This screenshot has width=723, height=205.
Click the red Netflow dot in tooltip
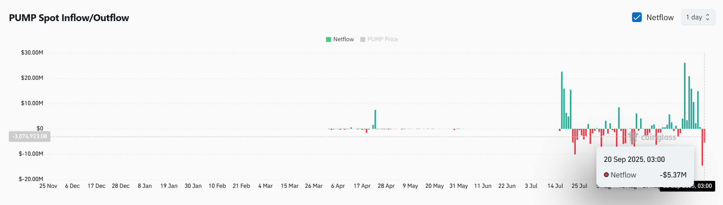click(x=606, y=175)
